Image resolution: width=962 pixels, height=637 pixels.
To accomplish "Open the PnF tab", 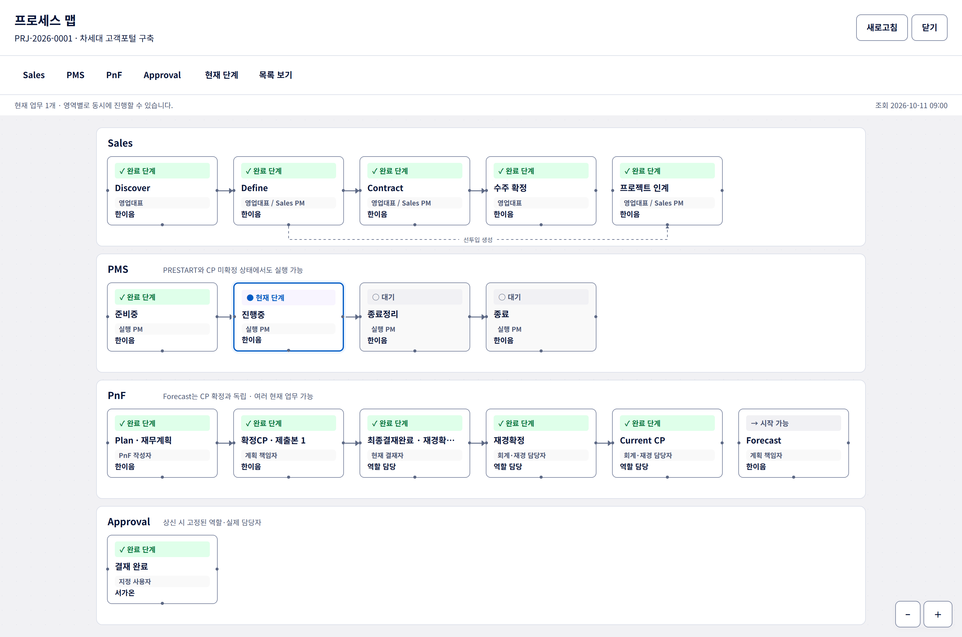I will coord(114,75).
